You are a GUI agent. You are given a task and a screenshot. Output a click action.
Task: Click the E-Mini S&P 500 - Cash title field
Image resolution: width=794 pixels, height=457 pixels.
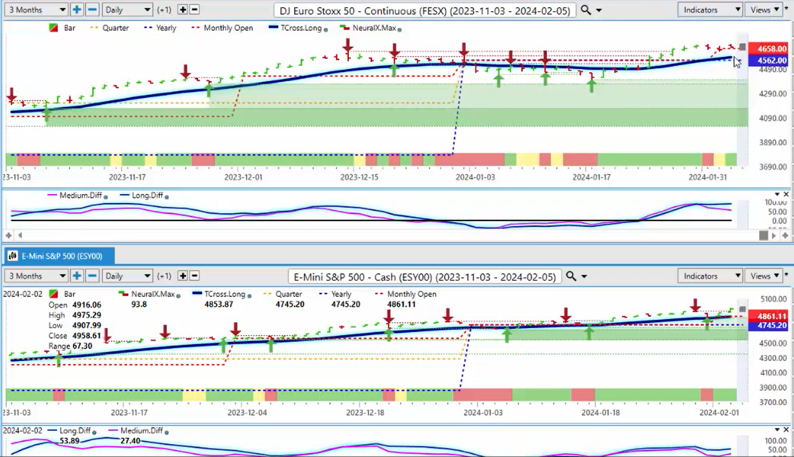coord(425,276)
